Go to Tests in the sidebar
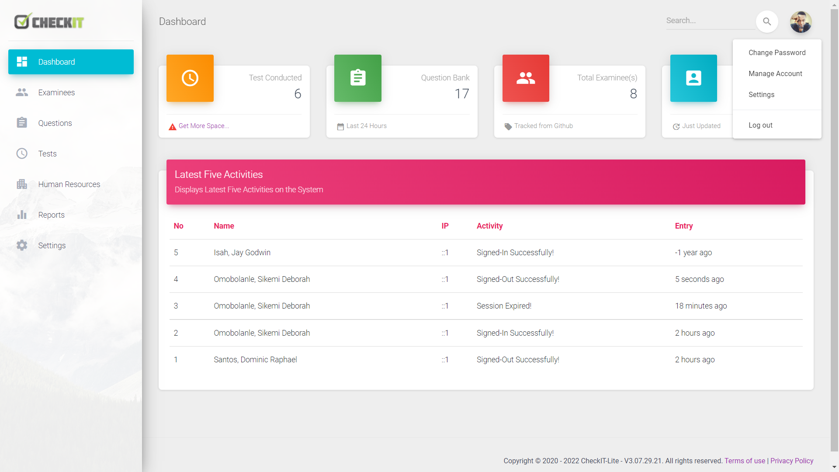Image resolution: width=839 pixels, height=472 pixels. click(47, 154)
